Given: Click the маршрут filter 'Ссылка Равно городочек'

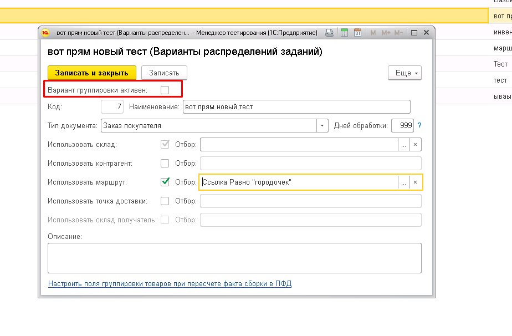Looking at the screenshot, I should (x=299, y=182).
